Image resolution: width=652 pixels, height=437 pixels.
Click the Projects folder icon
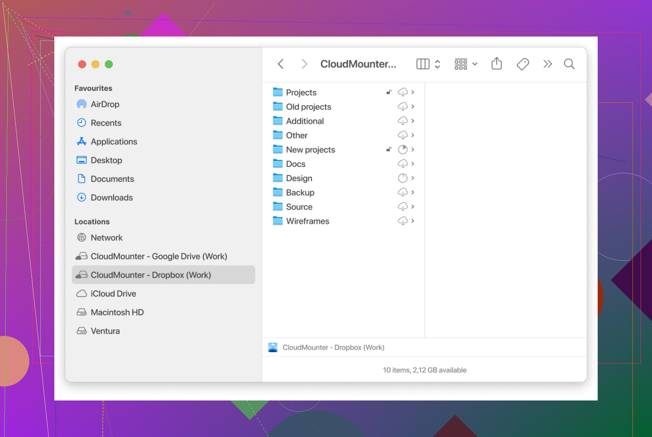278,92
